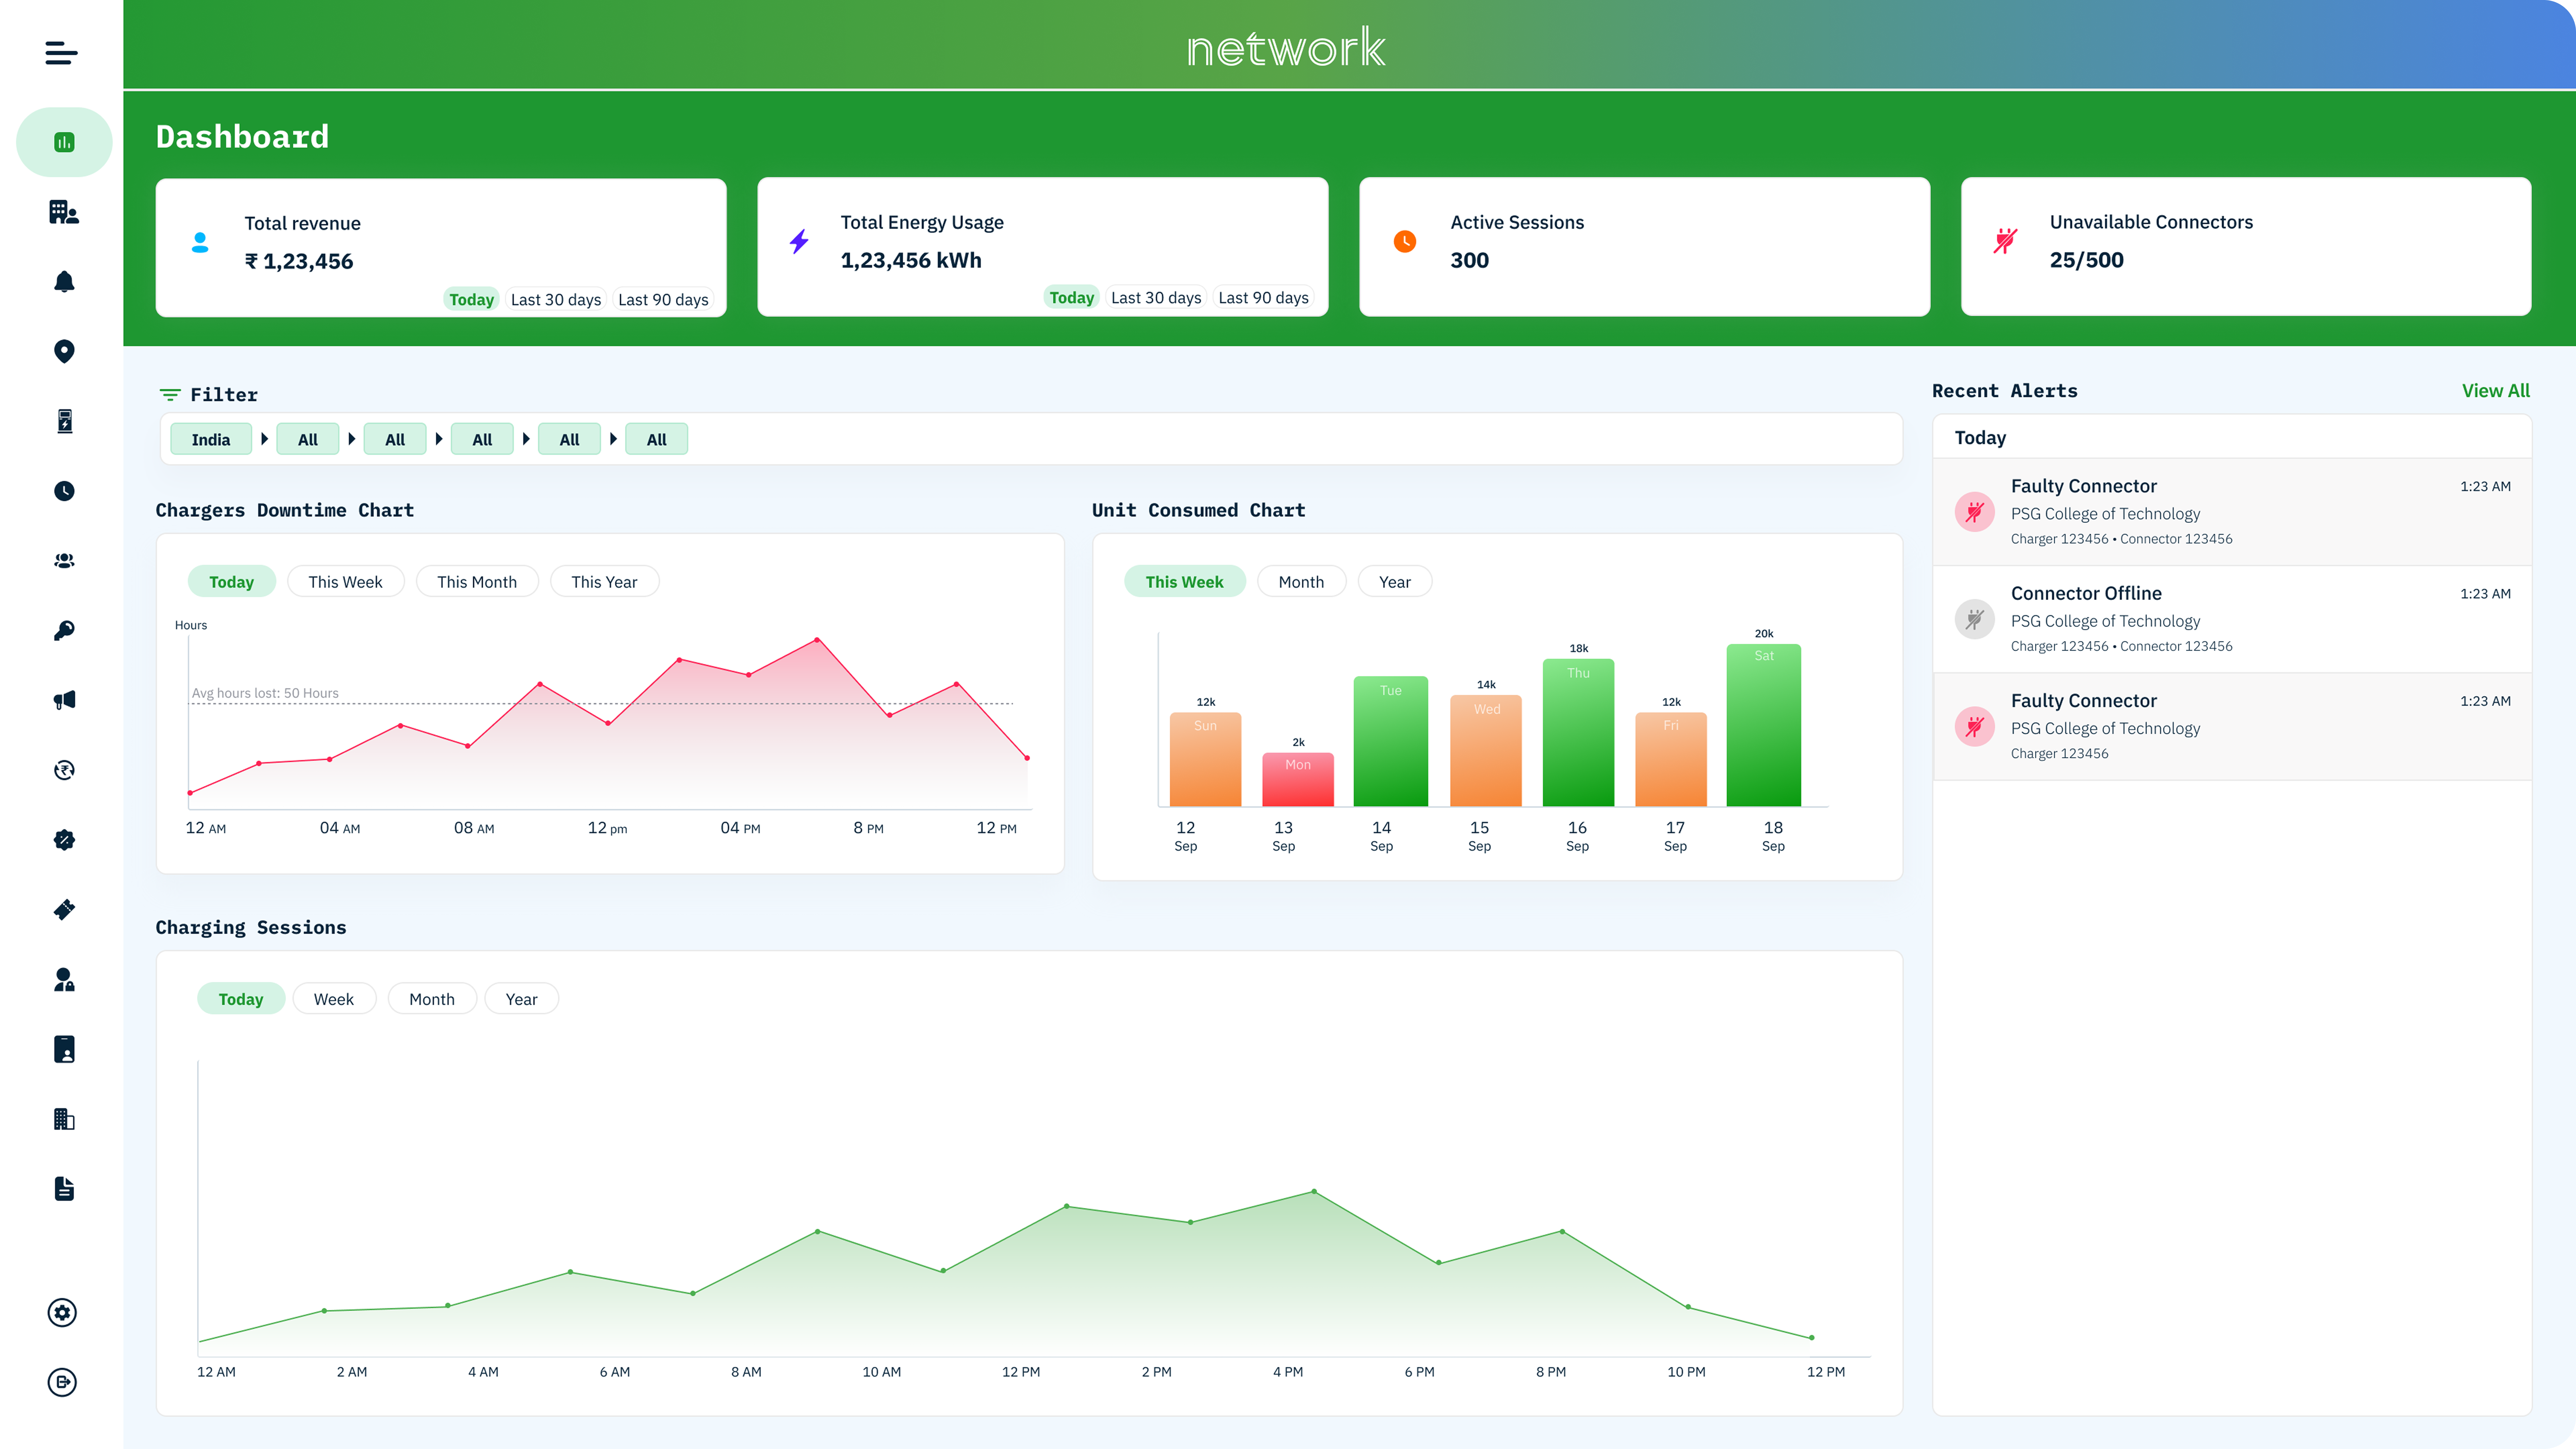Screen dimensions: 2576x1449
Task: Select the green Dashboard chart icon in sidebar
Action: click(64, 142)
